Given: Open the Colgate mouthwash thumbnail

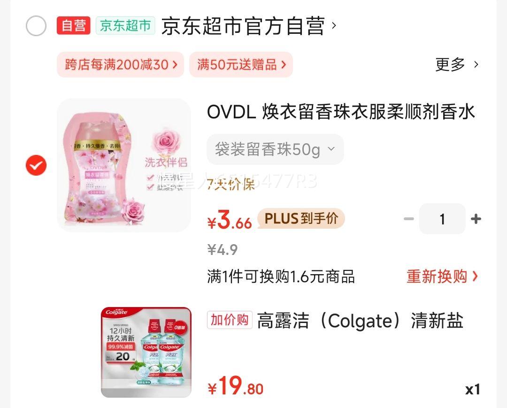Looking at the screenshot, I should pyautogui.click(x=146, y=353).
